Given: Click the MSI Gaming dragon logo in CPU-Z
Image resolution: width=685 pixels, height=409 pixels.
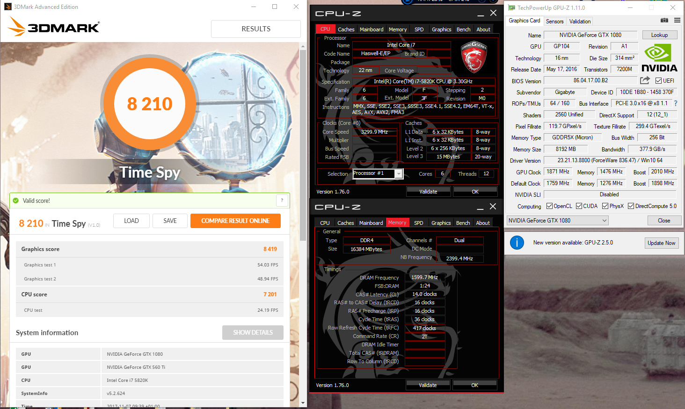Looking at the screenshot, I should (474, 57).
